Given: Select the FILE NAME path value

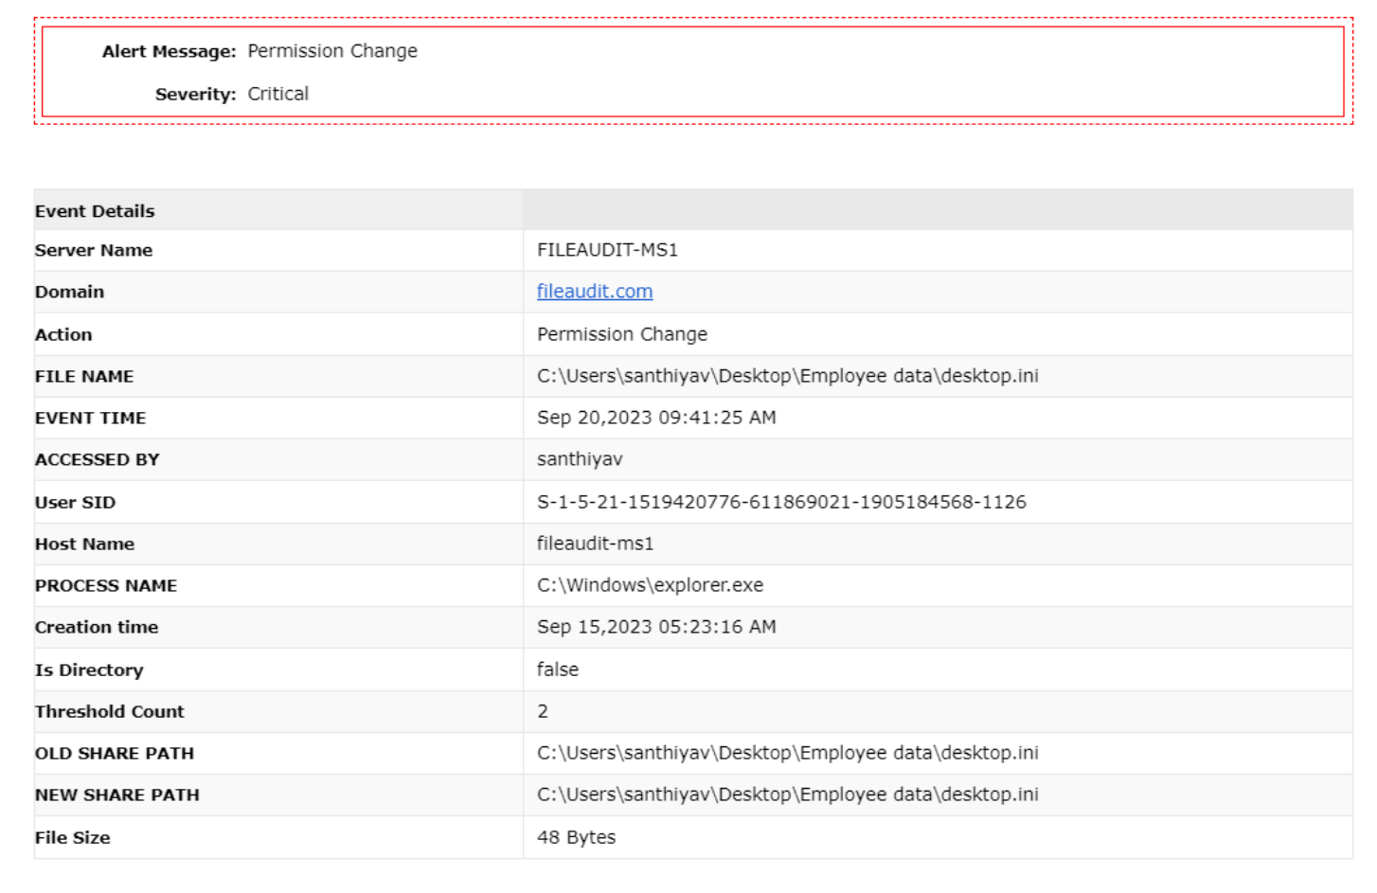Looking at the screenshot, I should click(x=787, y=376).
